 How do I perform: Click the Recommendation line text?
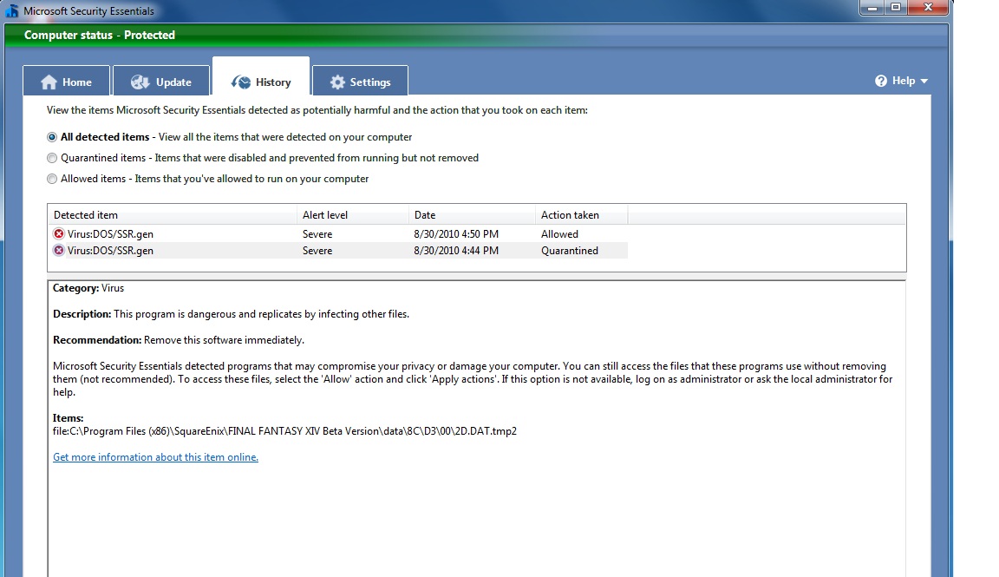point(179,340)
